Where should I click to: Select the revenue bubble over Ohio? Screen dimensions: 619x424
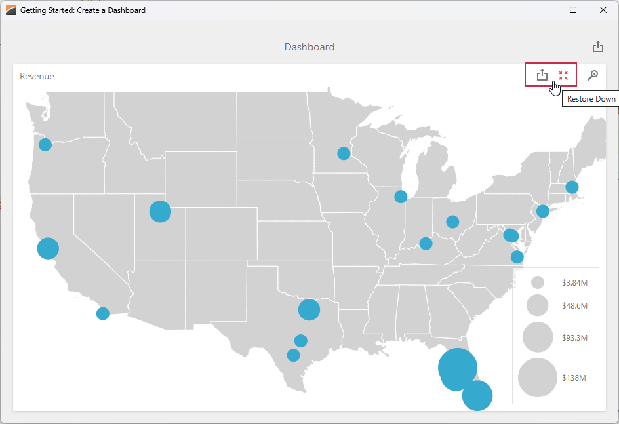click(x=451, y=222)
